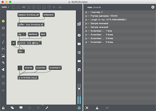Open the reference sidebar columns icon
Screen dimensions: 156x111
tap(79, 44)
